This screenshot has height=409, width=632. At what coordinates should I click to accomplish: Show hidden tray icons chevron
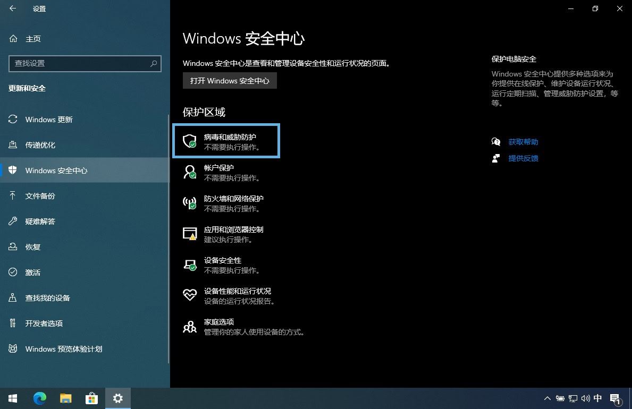547,398
